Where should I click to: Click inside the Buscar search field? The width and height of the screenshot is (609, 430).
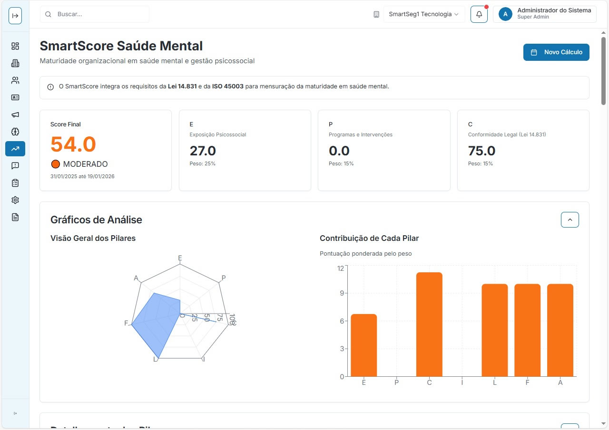click(94, 14)
